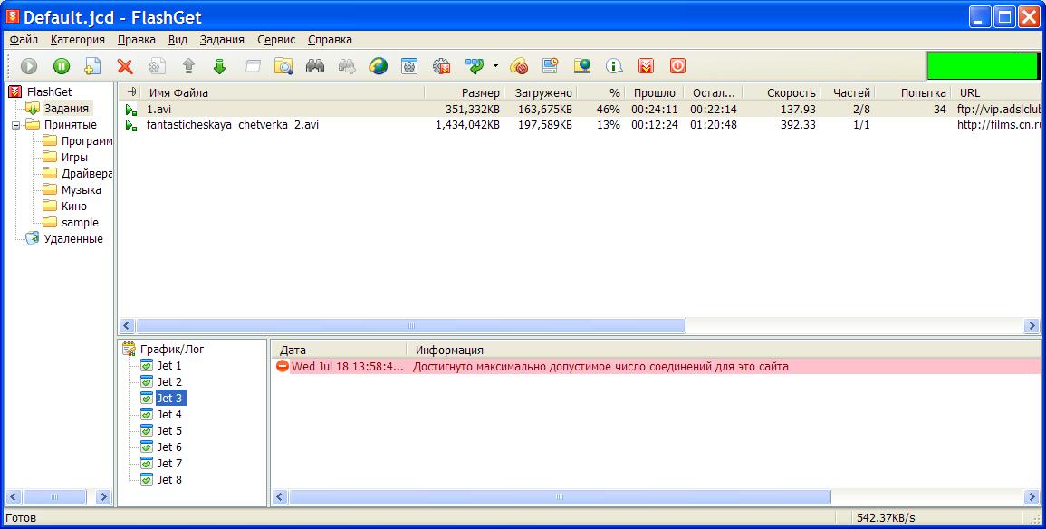The width and height of the screenshot is (1046, 529).
Task: Open default download properties window icon
Action: (x=409, y=66)
